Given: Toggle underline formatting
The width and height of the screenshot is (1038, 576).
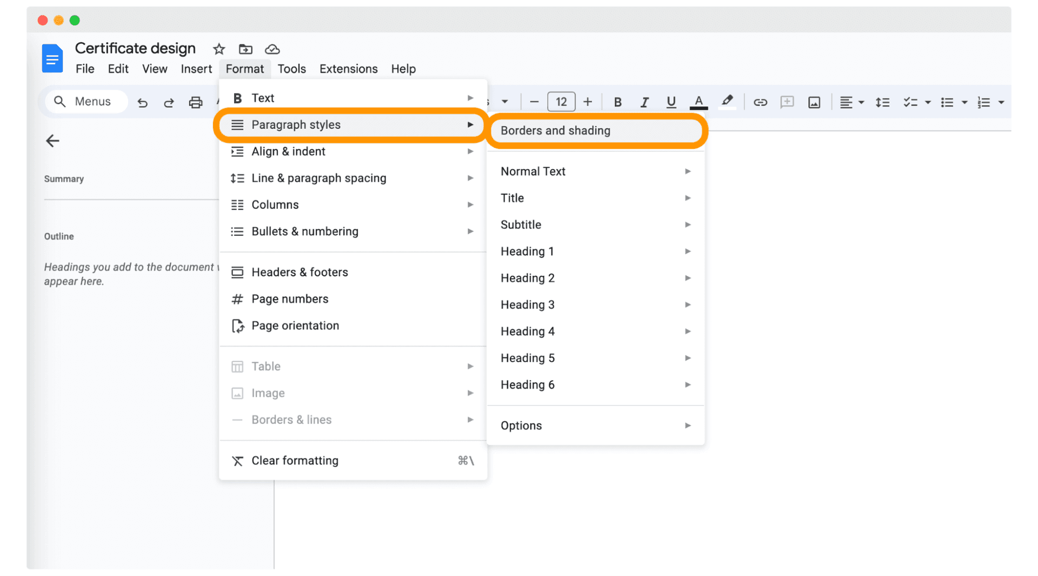Looking at the screenshot, I should coord(671,102).
